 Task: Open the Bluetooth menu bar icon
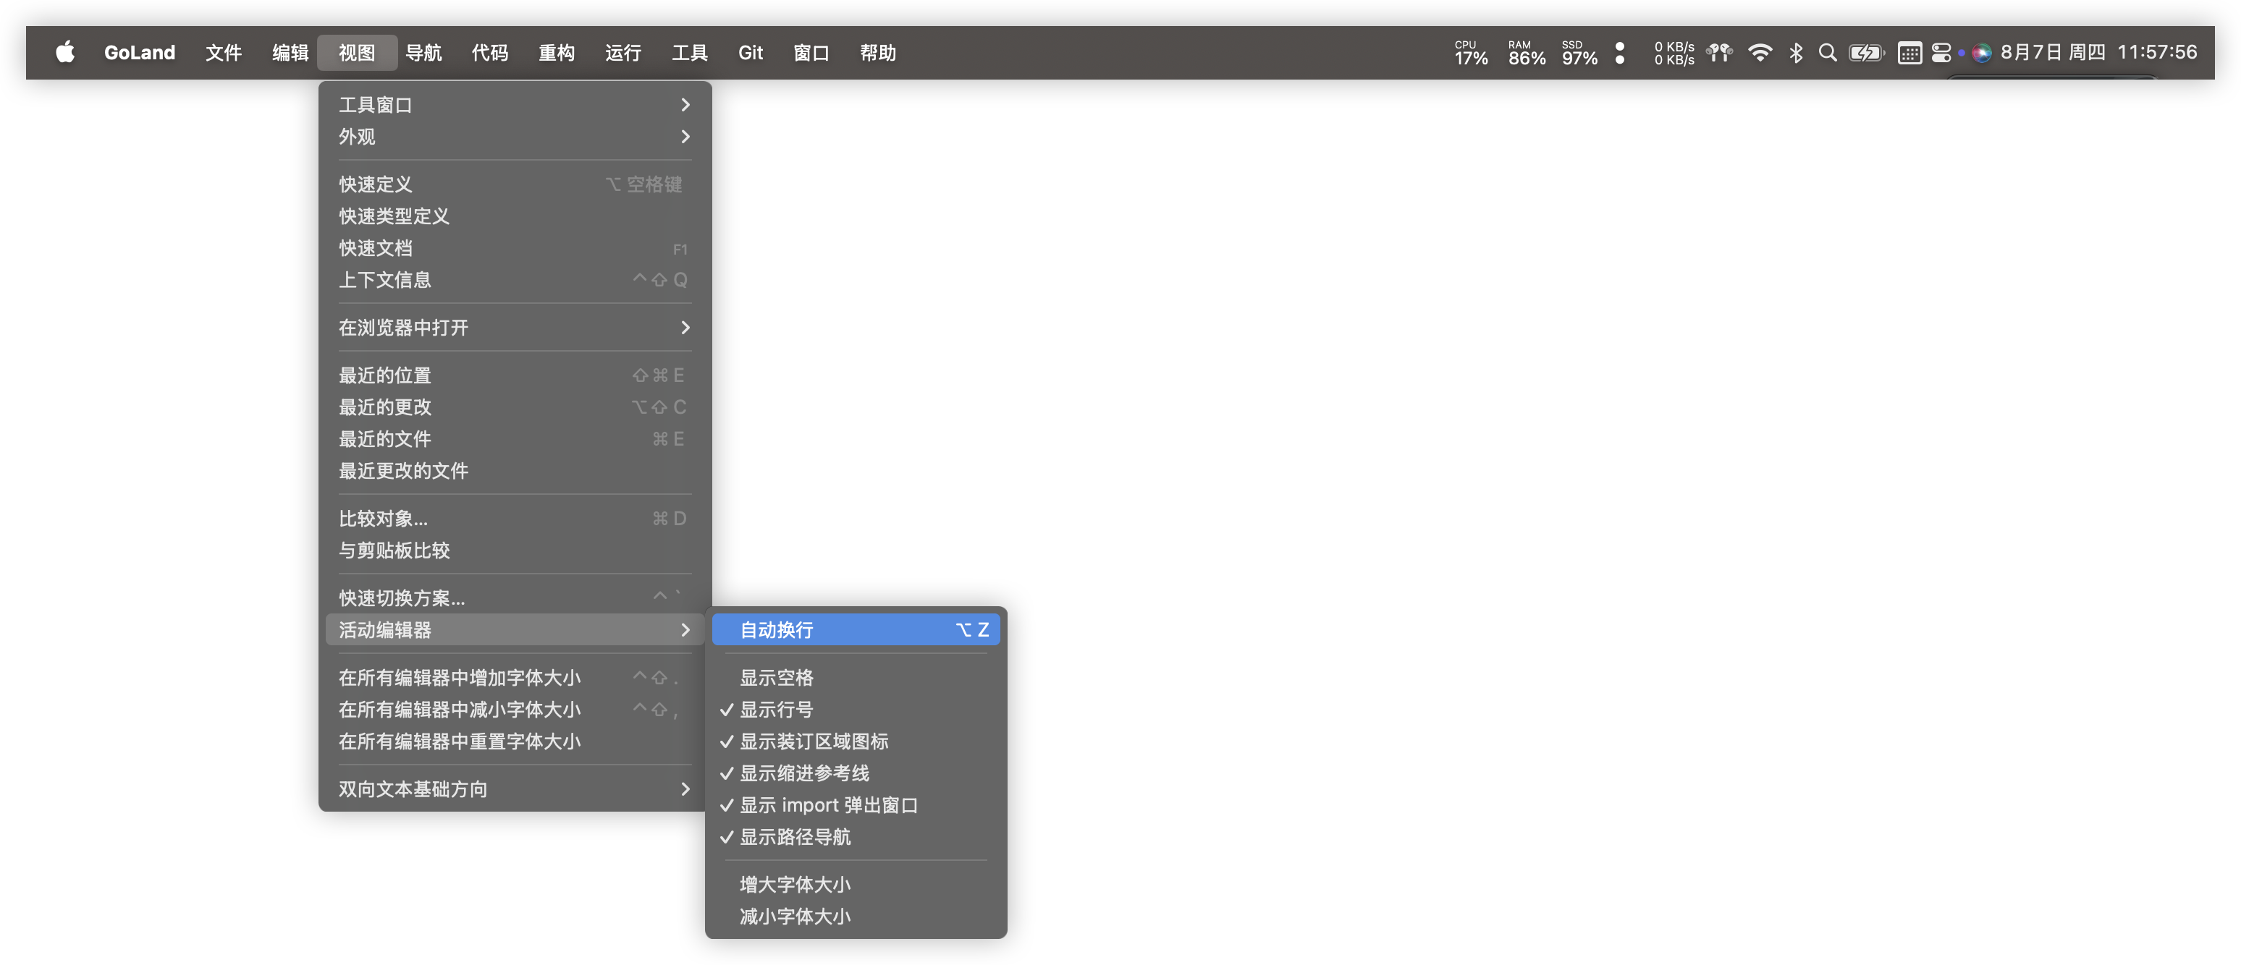(1797, 53)
